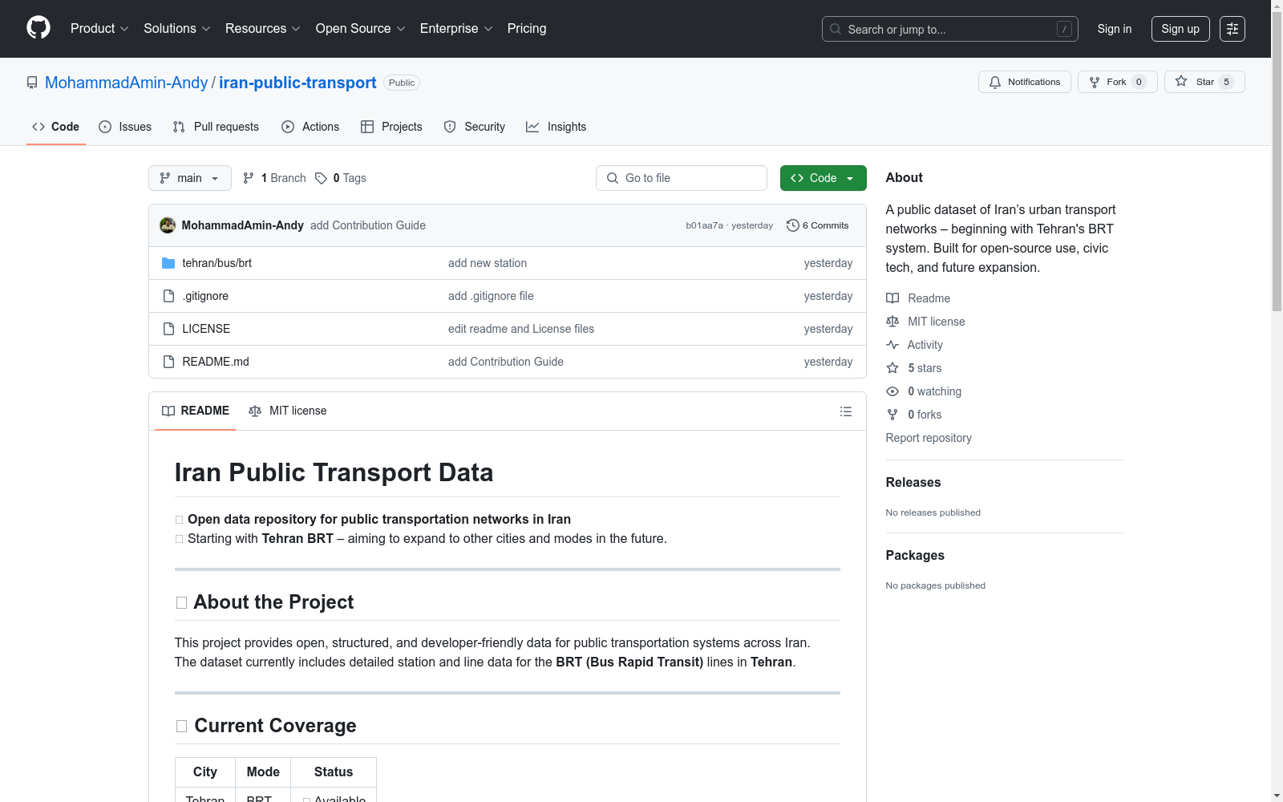This screenshot has height=802, width=1283.
Task: Click the LICENSE file icon
Action: [168, 329]
